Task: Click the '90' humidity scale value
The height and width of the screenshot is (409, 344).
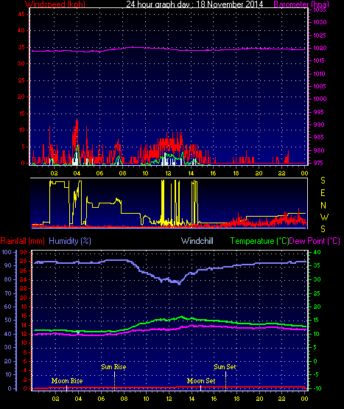Action: click(8, 265)
